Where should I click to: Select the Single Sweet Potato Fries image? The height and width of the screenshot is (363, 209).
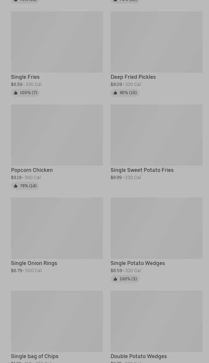tap(156, 135)
